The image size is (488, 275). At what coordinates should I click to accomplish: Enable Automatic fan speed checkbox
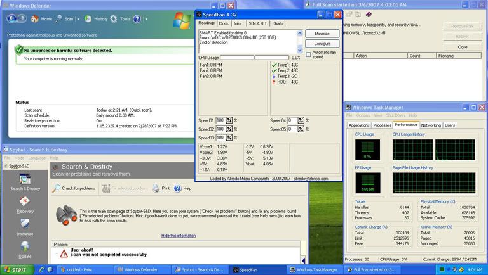[x=309, y=54]
